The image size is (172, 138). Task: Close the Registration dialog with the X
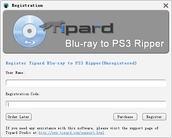[166, 5]
